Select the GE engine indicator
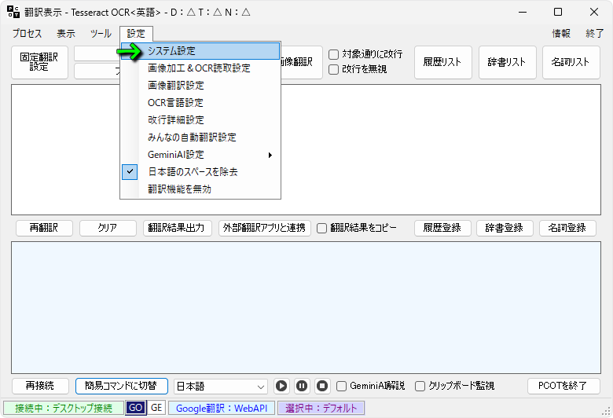Viewport: 613px width, 418px height. (x=156, y=408)
